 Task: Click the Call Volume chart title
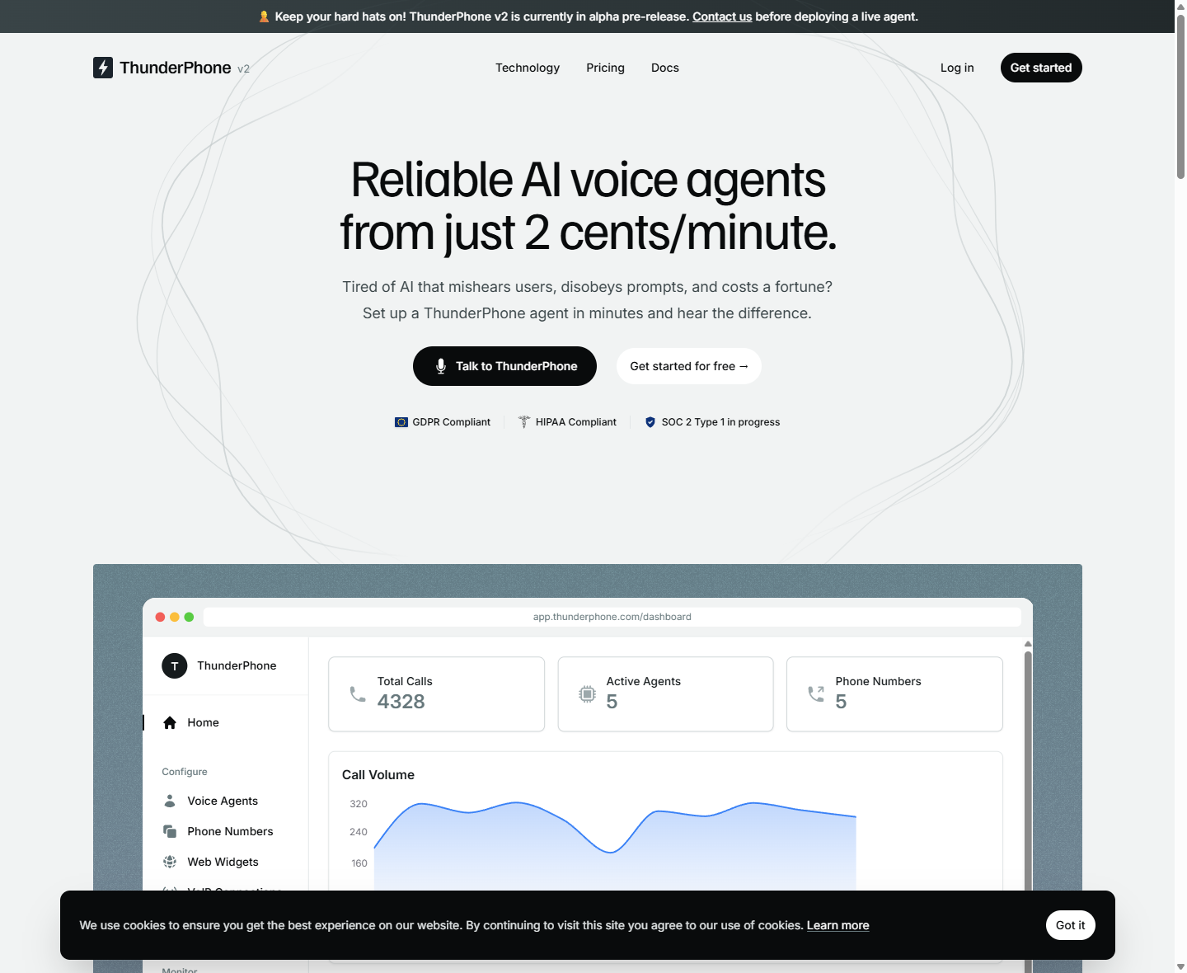coord(378,775)
